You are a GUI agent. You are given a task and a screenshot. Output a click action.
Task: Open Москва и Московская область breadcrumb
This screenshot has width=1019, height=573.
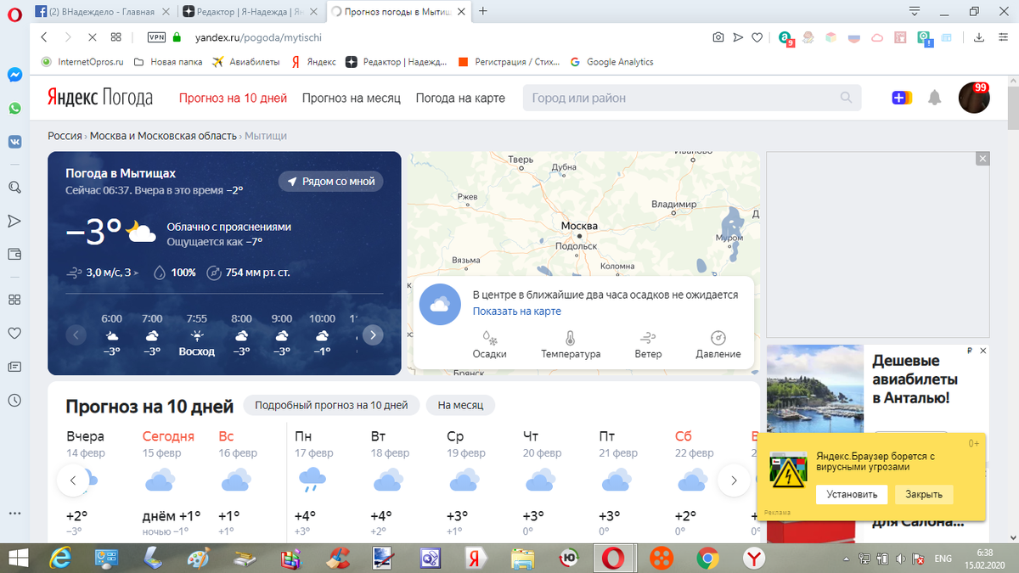164,136
